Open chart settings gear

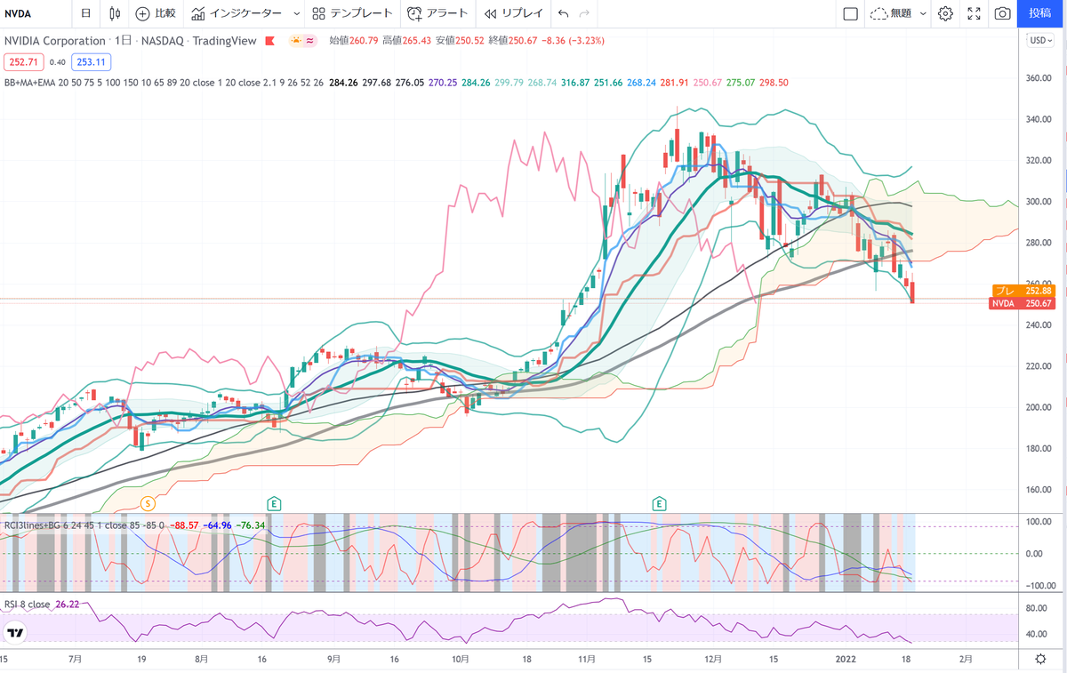click(945, 13)
